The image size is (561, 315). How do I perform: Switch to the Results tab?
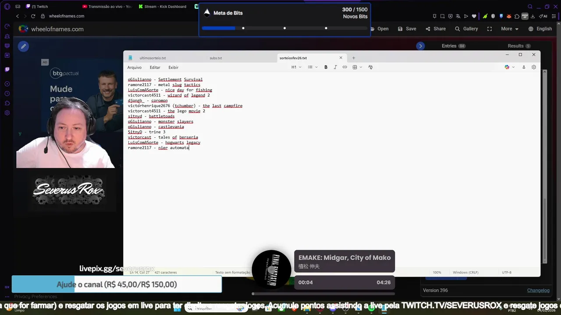(x=519, y=46)
